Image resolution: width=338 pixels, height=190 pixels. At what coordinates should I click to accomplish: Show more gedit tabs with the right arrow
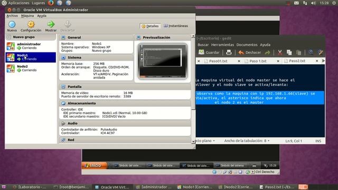pos(323,61)
